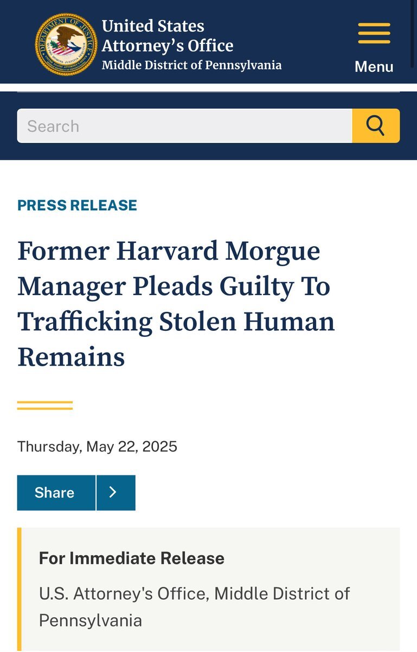Image resolution: width=417 pixels, height=652 pixels.
Task: Click the word Remains in the headline
Action: [71, 357]
